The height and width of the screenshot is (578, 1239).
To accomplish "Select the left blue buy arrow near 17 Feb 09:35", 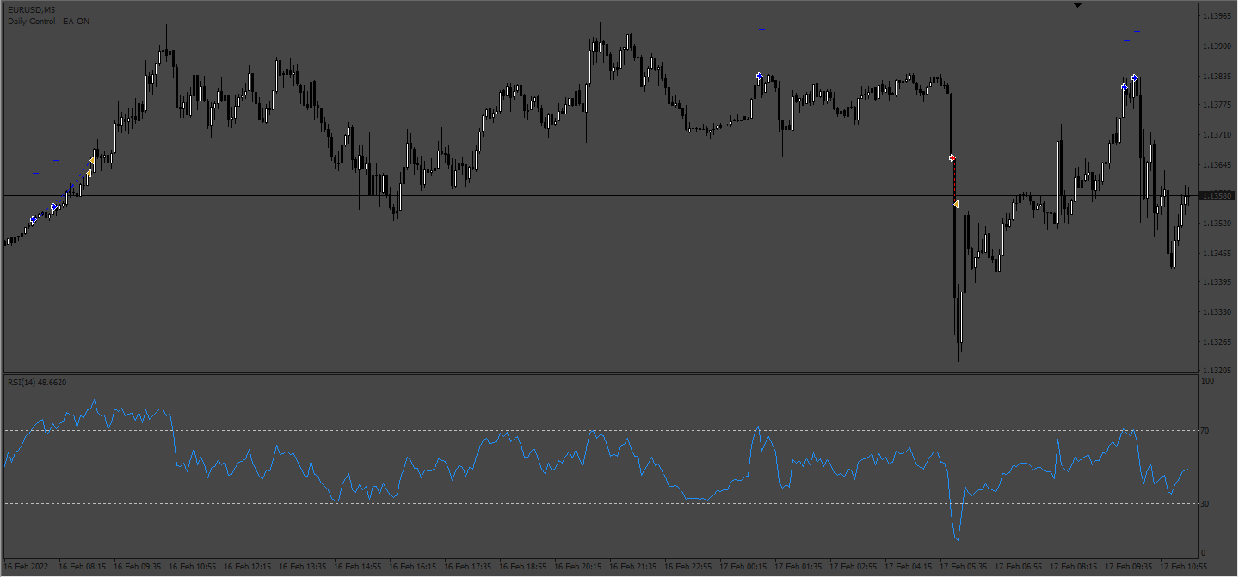I will point(1125,88).
